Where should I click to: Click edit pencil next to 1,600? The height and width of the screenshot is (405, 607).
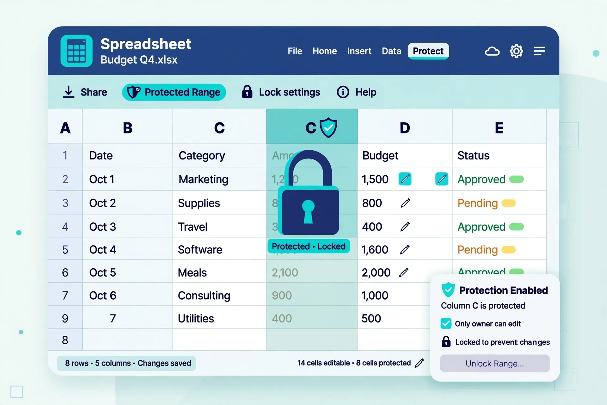pos(405,250)
